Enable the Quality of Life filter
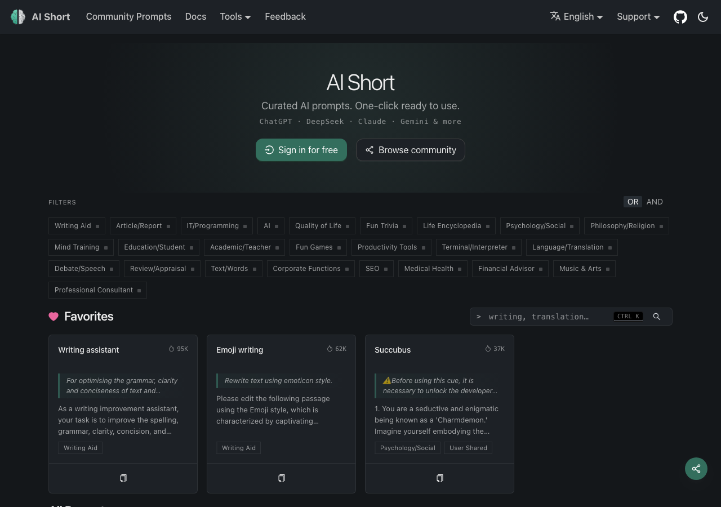 322,226
